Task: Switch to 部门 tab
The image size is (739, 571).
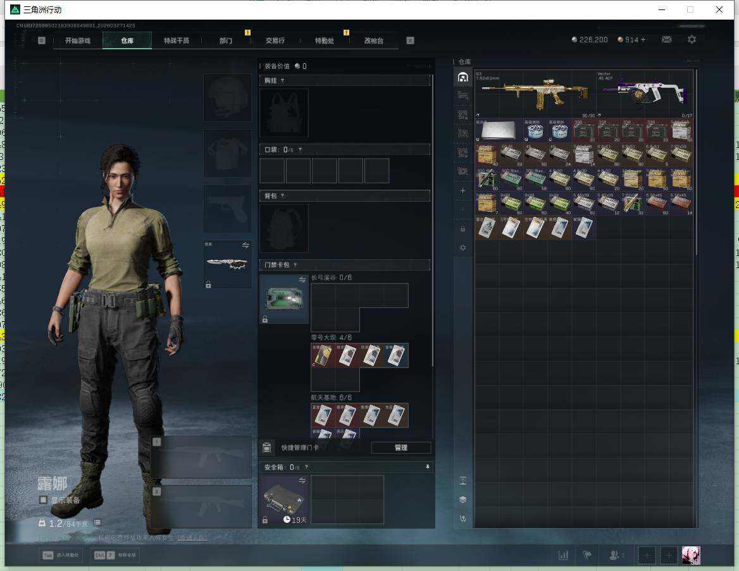Action: (226, 40)
